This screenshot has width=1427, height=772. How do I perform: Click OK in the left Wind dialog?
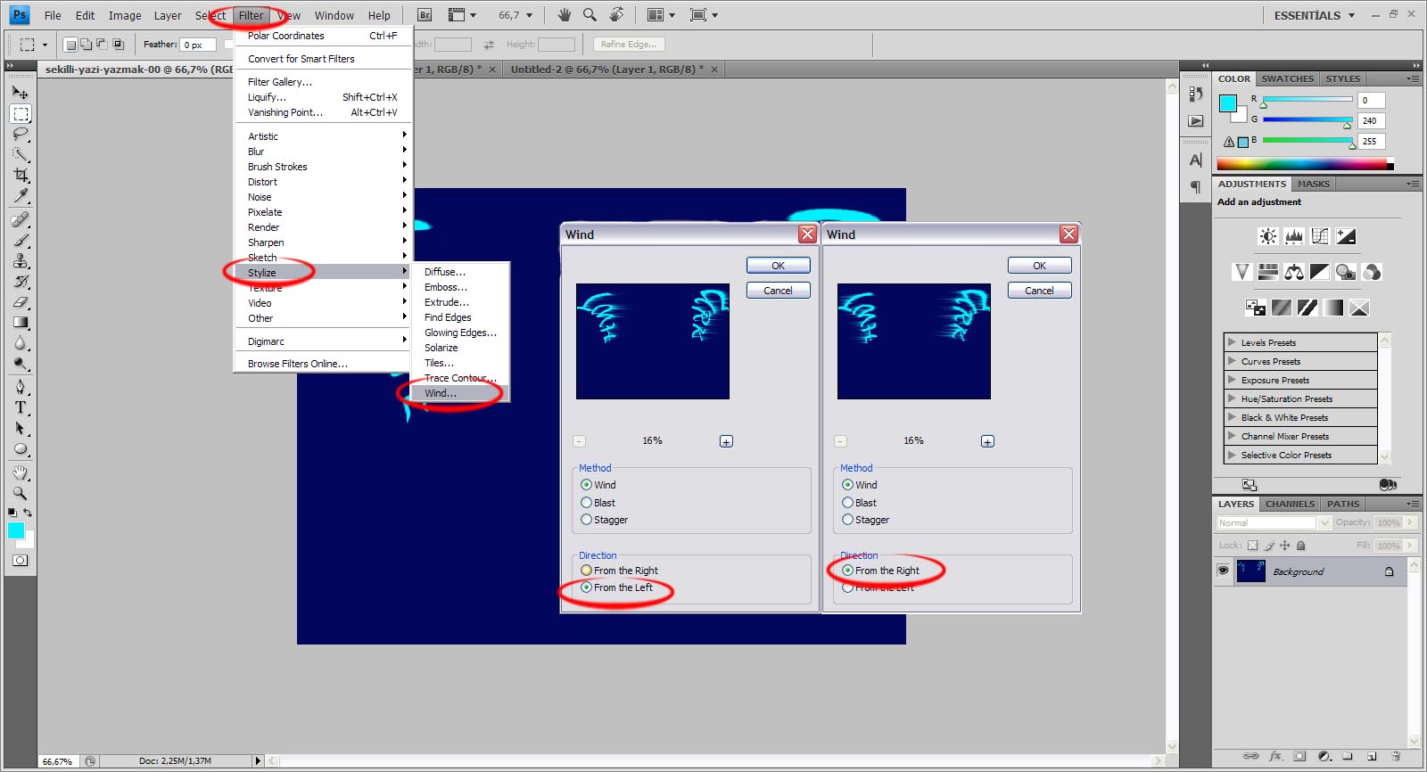pos(778,266)
